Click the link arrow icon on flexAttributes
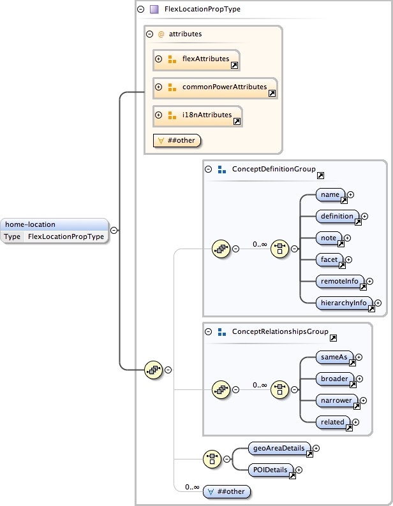The width and height of the screenshot is (393, 506). click(234, 65)
